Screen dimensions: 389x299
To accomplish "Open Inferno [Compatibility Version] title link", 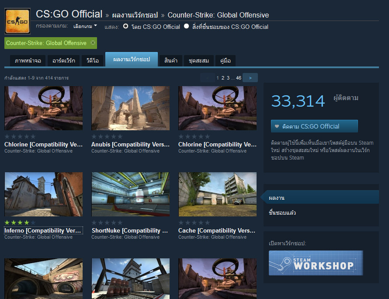I will click(43, 230).
